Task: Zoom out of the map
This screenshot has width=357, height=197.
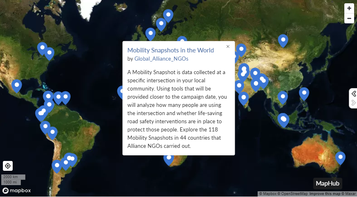Action: (x=349, y=18)
